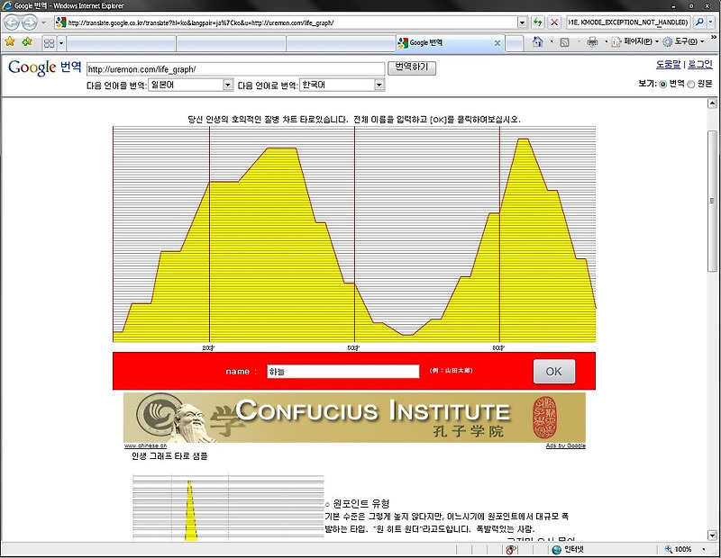Open the recent pages dropdown beside Forward
Viewport: 721px width, 558px height.
pyautogui.click(x=43, y=22)
